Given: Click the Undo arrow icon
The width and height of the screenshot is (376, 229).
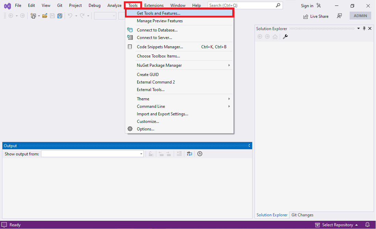Looking at the screenshot, I should coord(70,16).
